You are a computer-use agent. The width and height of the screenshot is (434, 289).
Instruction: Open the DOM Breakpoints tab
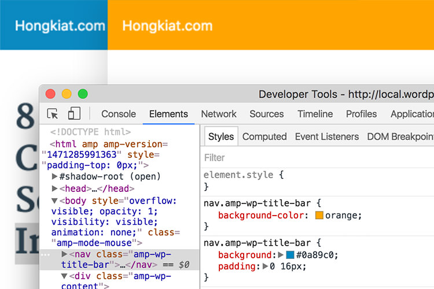click(400, 136)
